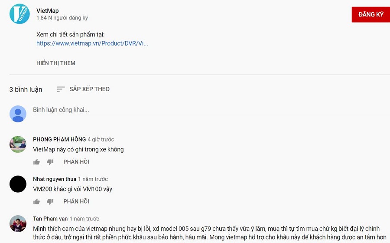
Task: Open the SẮP XẾP THEO sort dropdown
Action: [x=89, y=89]
